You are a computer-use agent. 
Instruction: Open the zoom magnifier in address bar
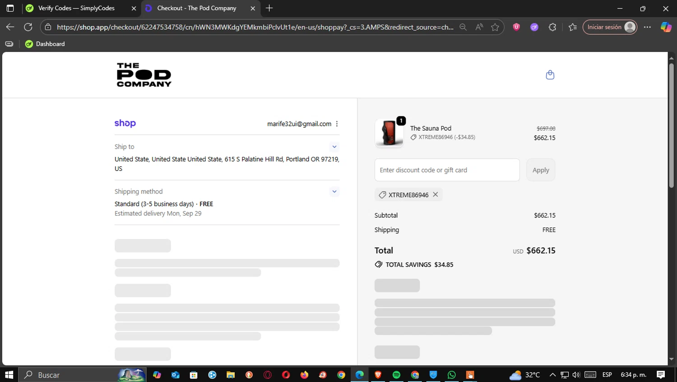[463, 27]
